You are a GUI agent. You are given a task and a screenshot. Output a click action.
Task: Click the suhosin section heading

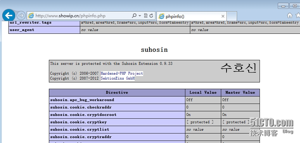click(x=154, y=50)
